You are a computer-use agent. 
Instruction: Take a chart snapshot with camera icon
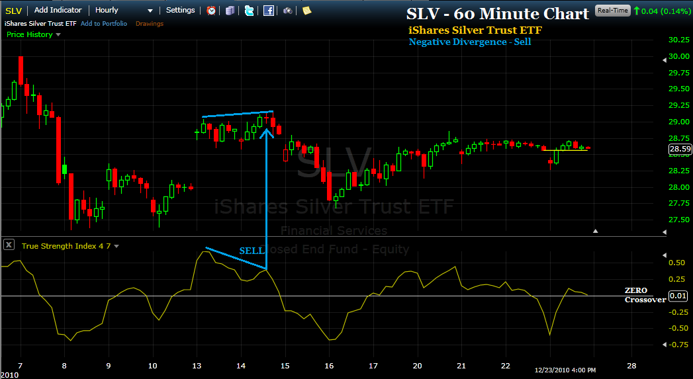[288, 11]
